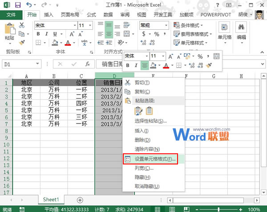Toggle center horizontal alignment in ribbon
Screen dimensions: 267x212
[109, 34]
